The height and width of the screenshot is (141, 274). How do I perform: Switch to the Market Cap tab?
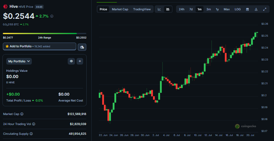120,9
